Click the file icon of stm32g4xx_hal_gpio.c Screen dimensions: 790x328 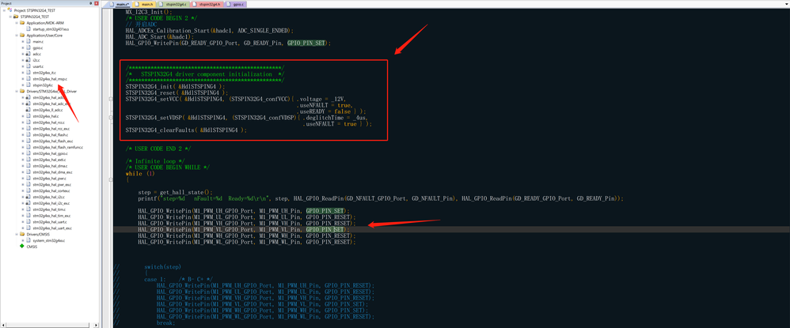28,153
